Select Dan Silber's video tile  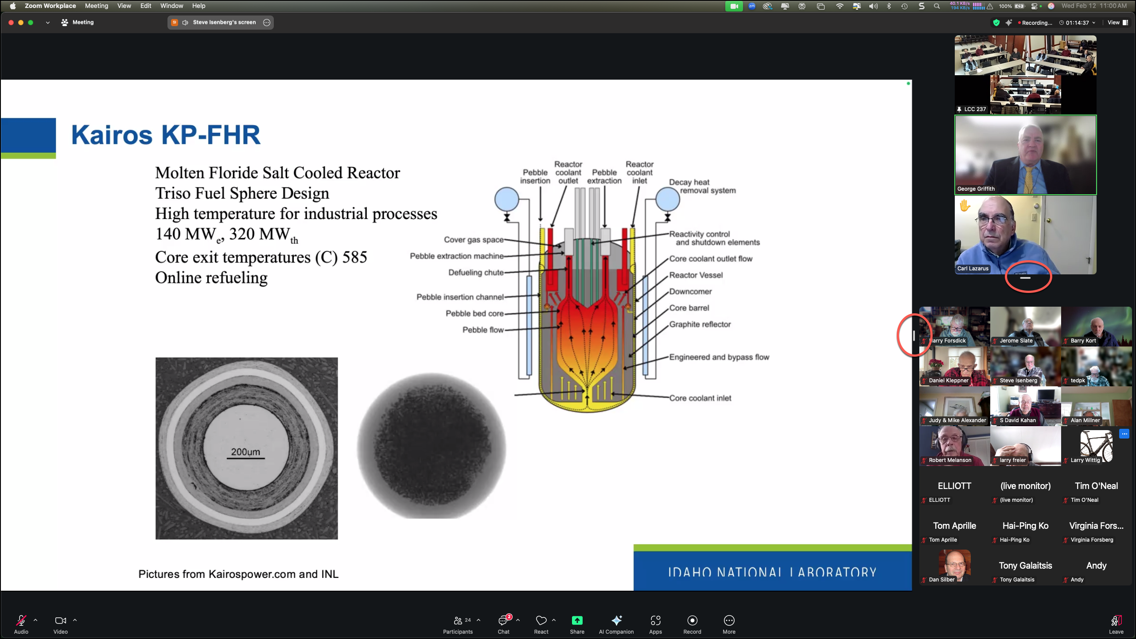[x=954, y=566]
